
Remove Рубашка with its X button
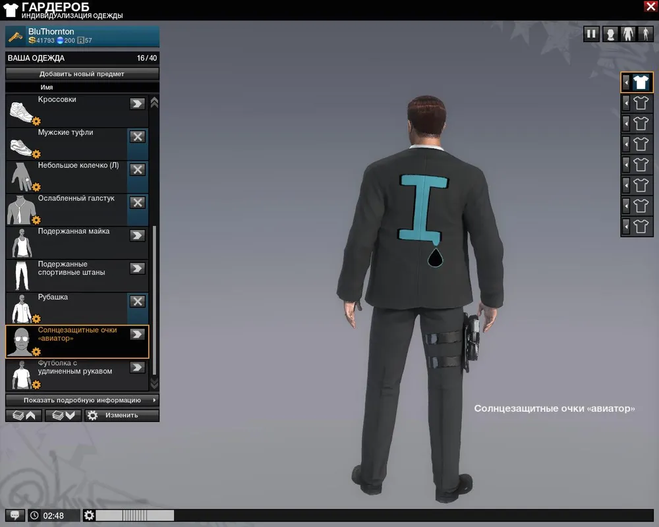[x=138, y=301]
